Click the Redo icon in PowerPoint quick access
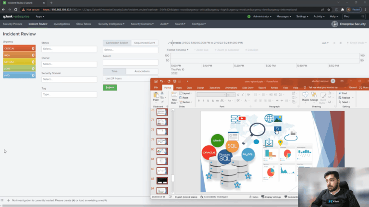This screenshot has height=207, width=369. [169, 81]
